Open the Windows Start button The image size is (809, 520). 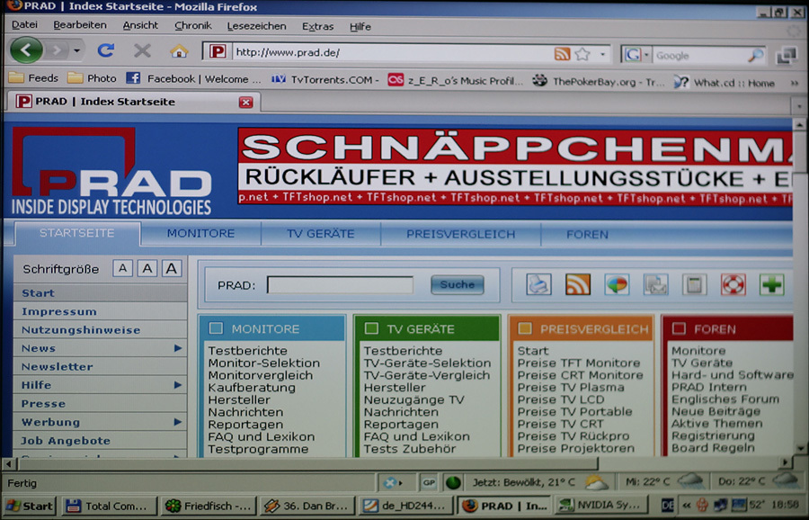click(x=30, y=507)
